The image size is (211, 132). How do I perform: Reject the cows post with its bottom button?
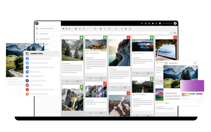click(91, 78)
